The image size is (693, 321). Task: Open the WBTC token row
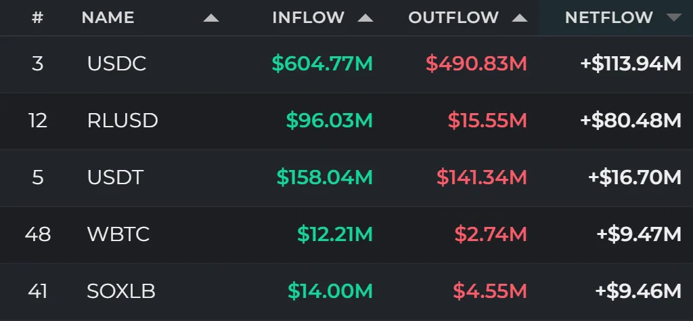pos(346,234)
